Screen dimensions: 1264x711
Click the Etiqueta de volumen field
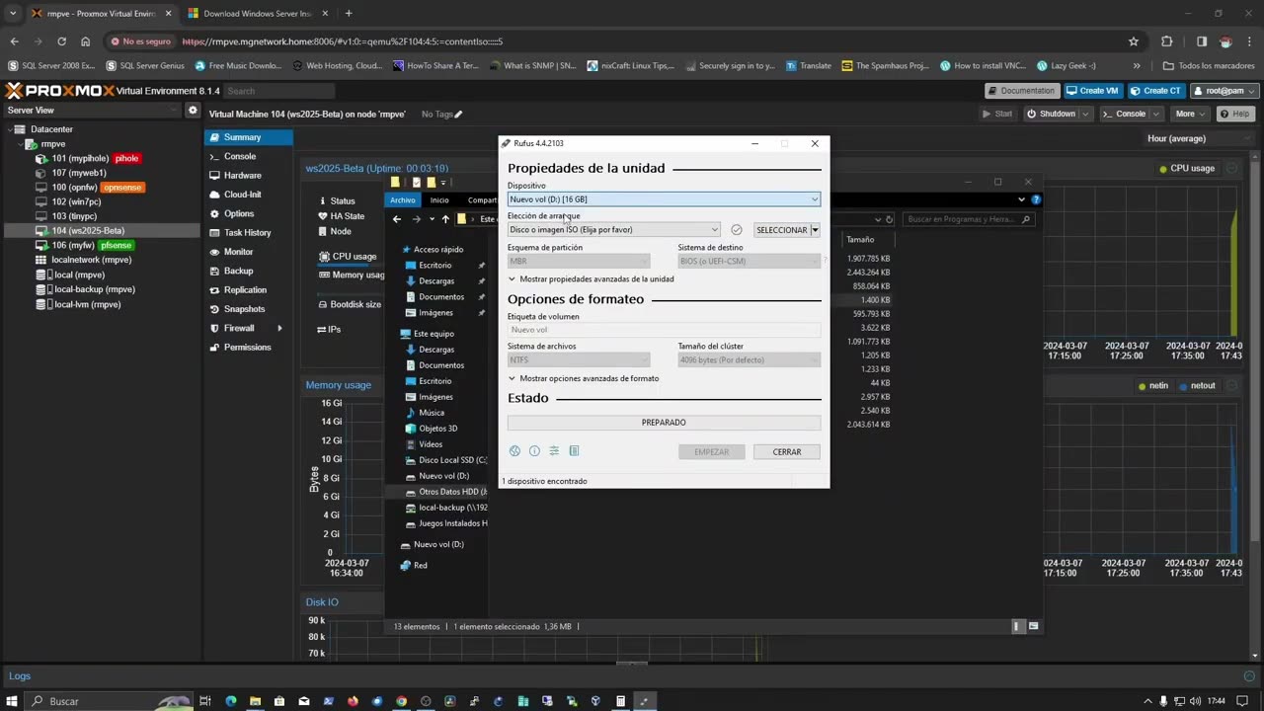pos(664,330)
